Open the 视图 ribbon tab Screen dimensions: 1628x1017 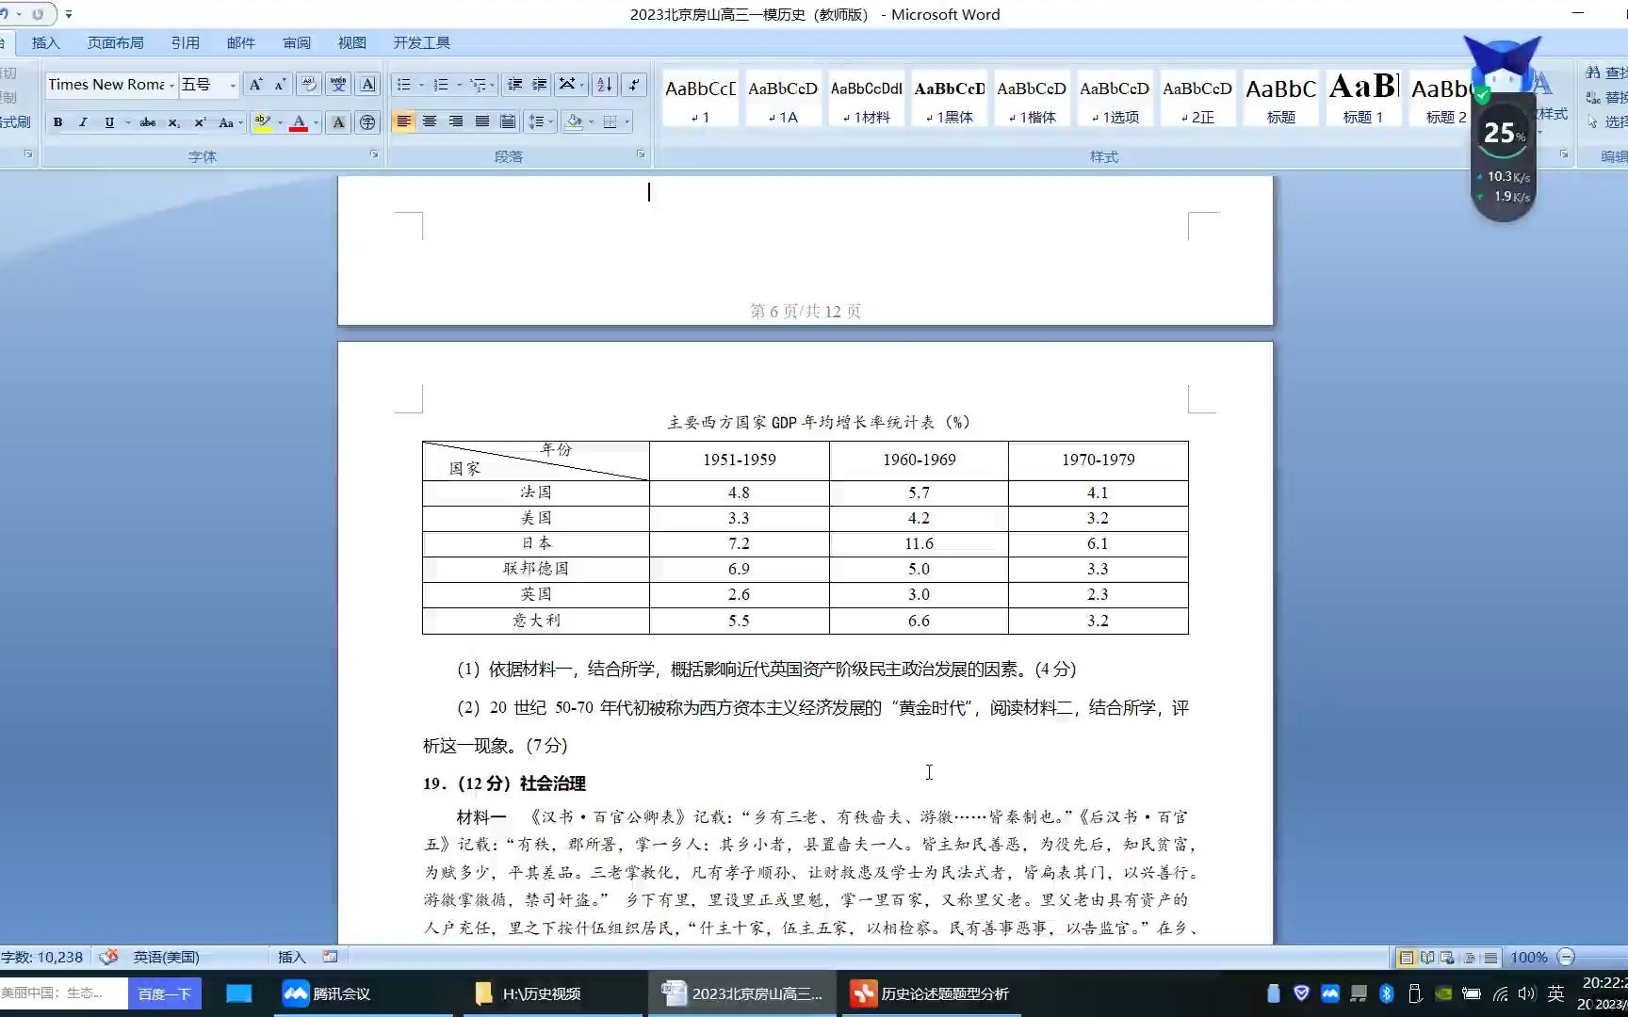tap(351, 43)
